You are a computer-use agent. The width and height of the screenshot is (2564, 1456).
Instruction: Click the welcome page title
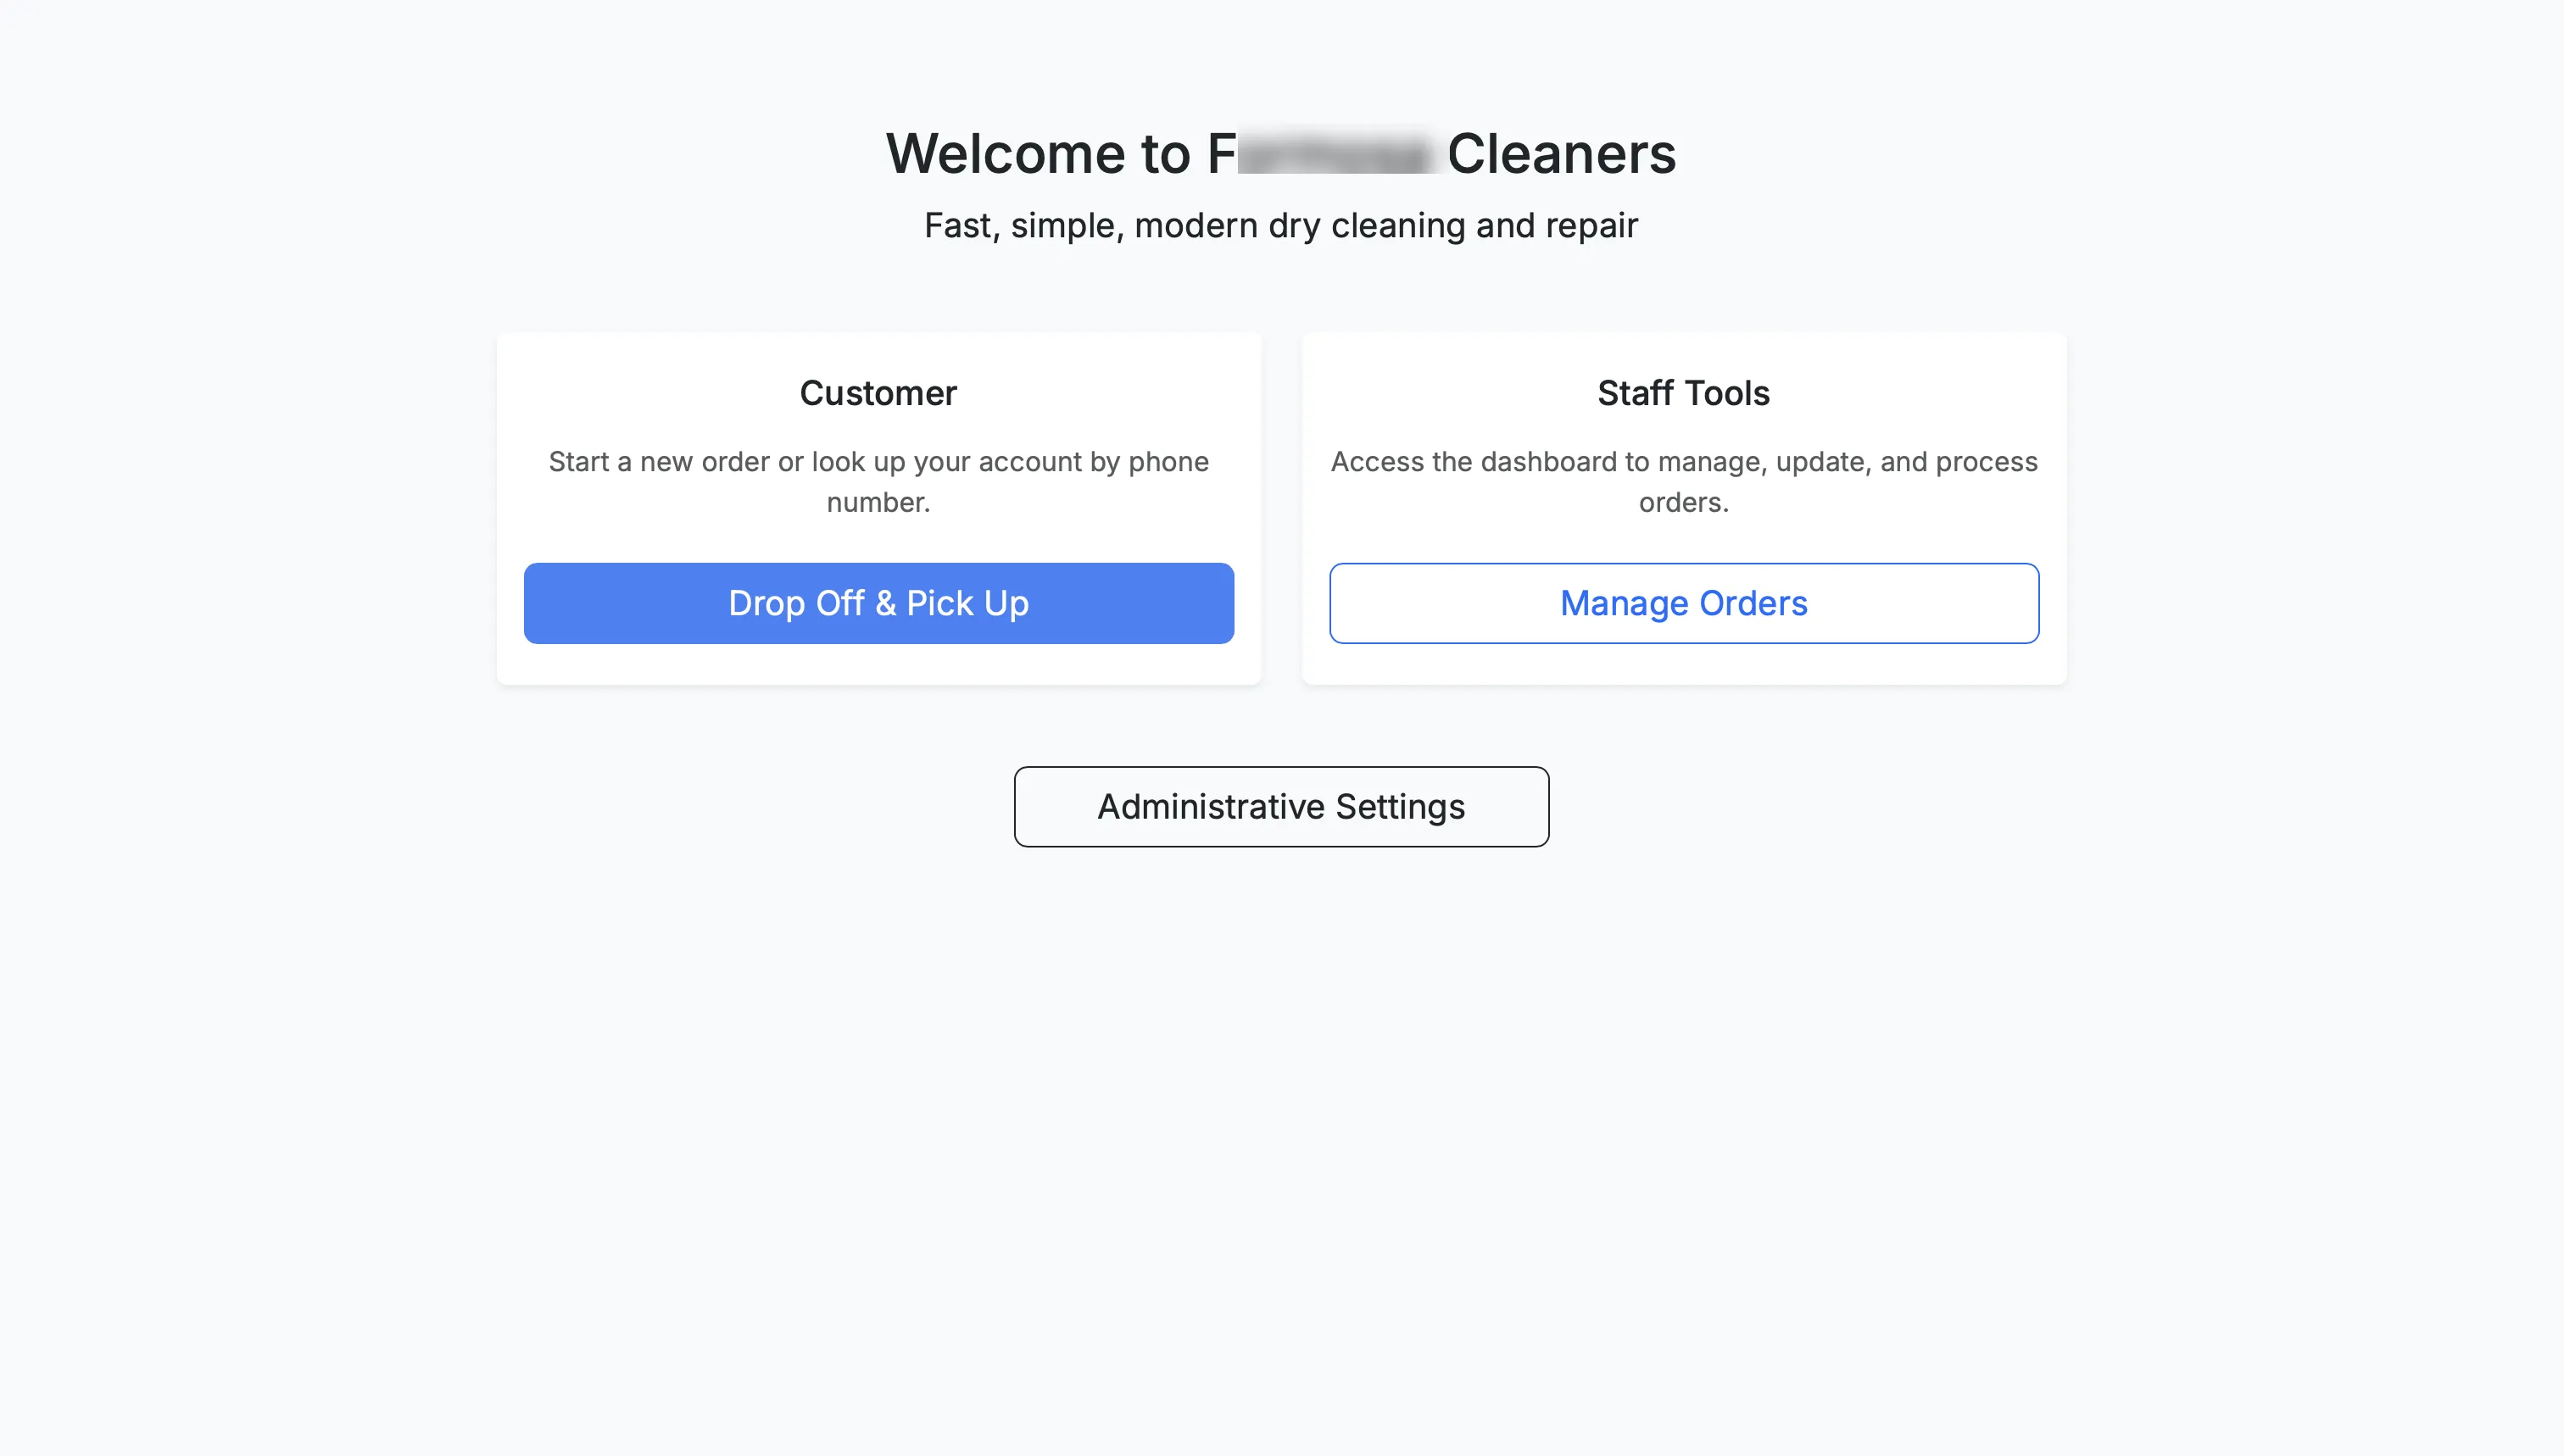coord(1280,152)
